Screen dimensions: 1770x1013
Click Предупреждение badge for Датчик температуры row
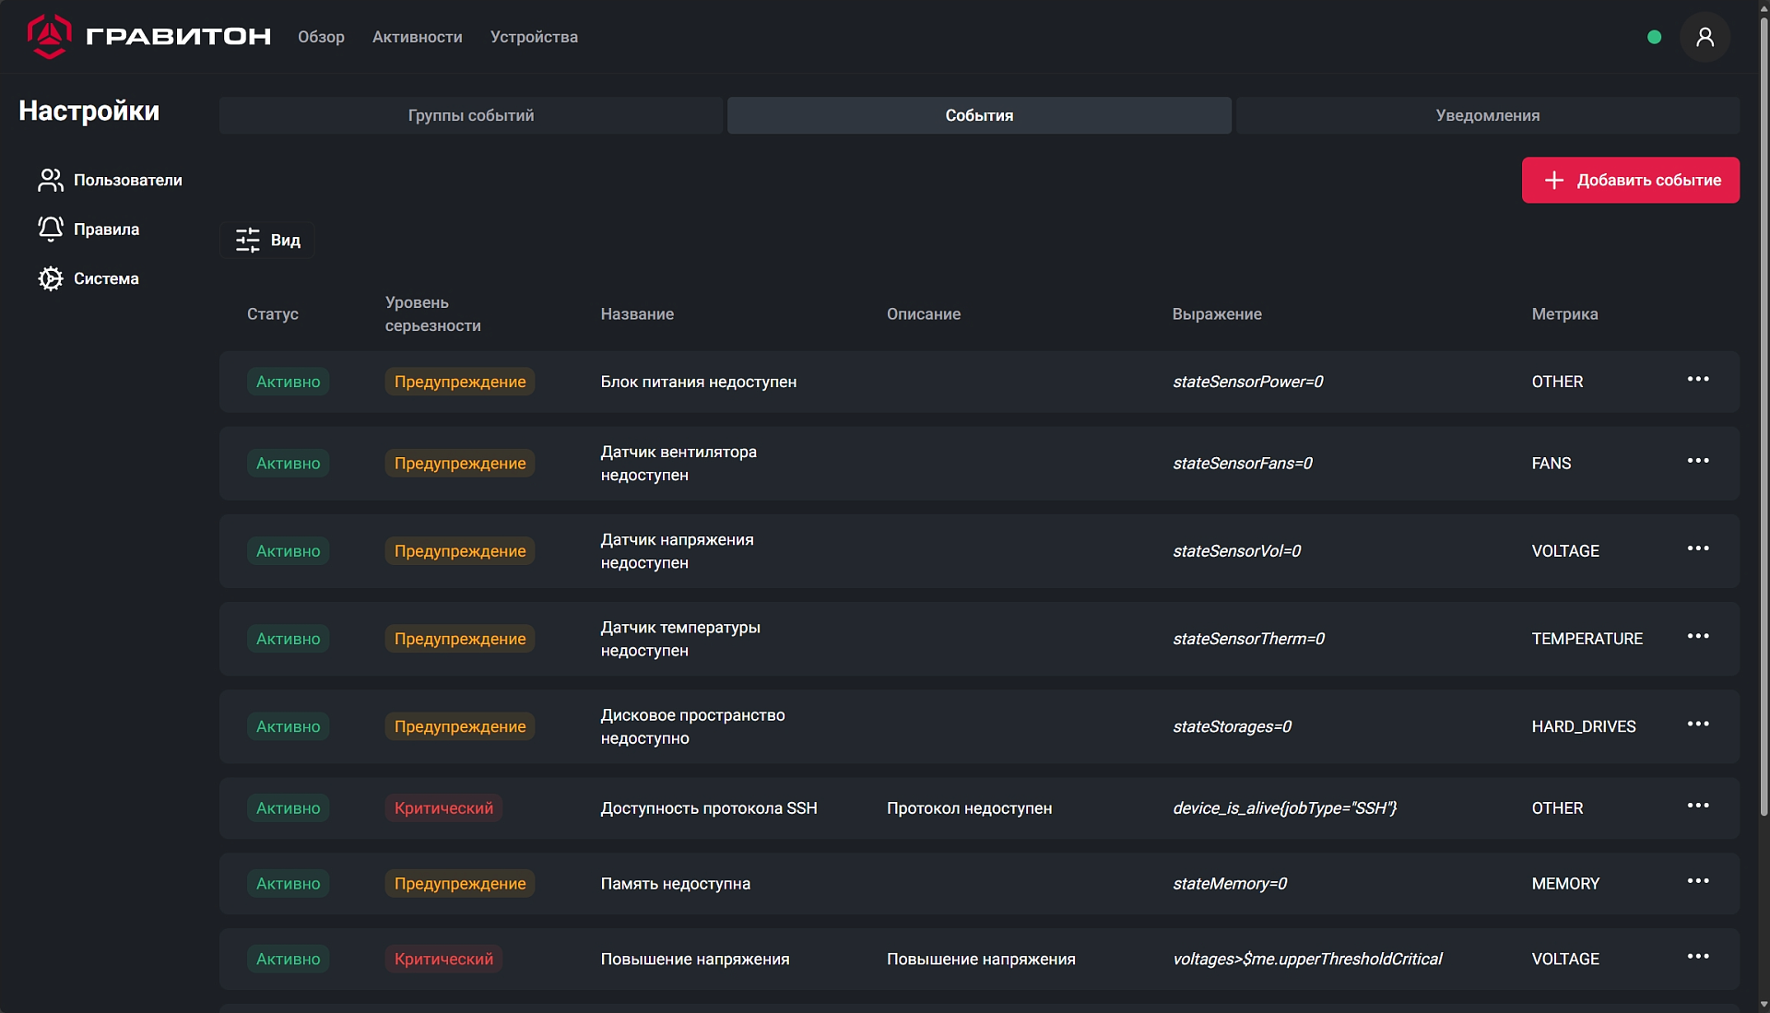click(x=459, y=639)
